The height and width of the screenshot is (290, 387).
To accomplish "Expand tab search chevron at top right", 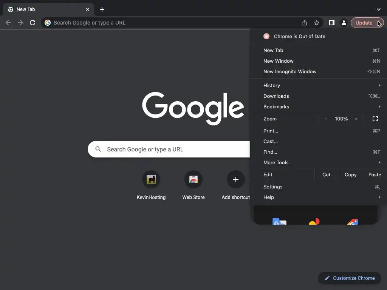I will tap(379, 9).
